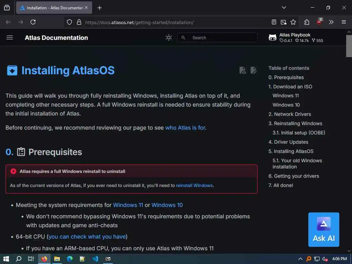Go to Windows 11 in table of contents
Viewport: 352px width, 264px height.
pyautogui.click(x=286, y=96)
